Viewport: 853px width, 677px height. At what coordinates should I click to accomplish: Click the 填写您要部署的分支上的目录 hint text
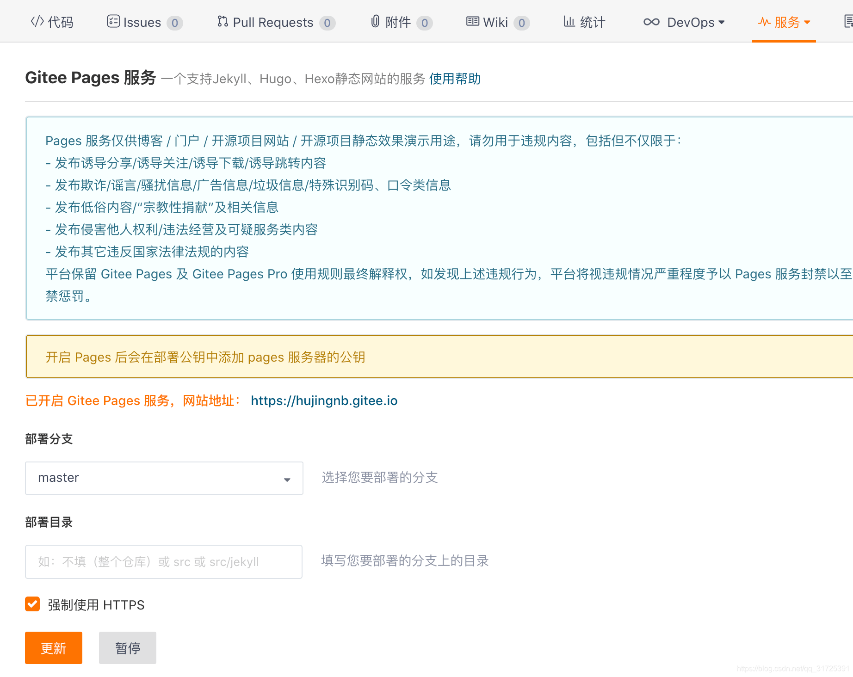pyautogui.click(x=405, y=560)
